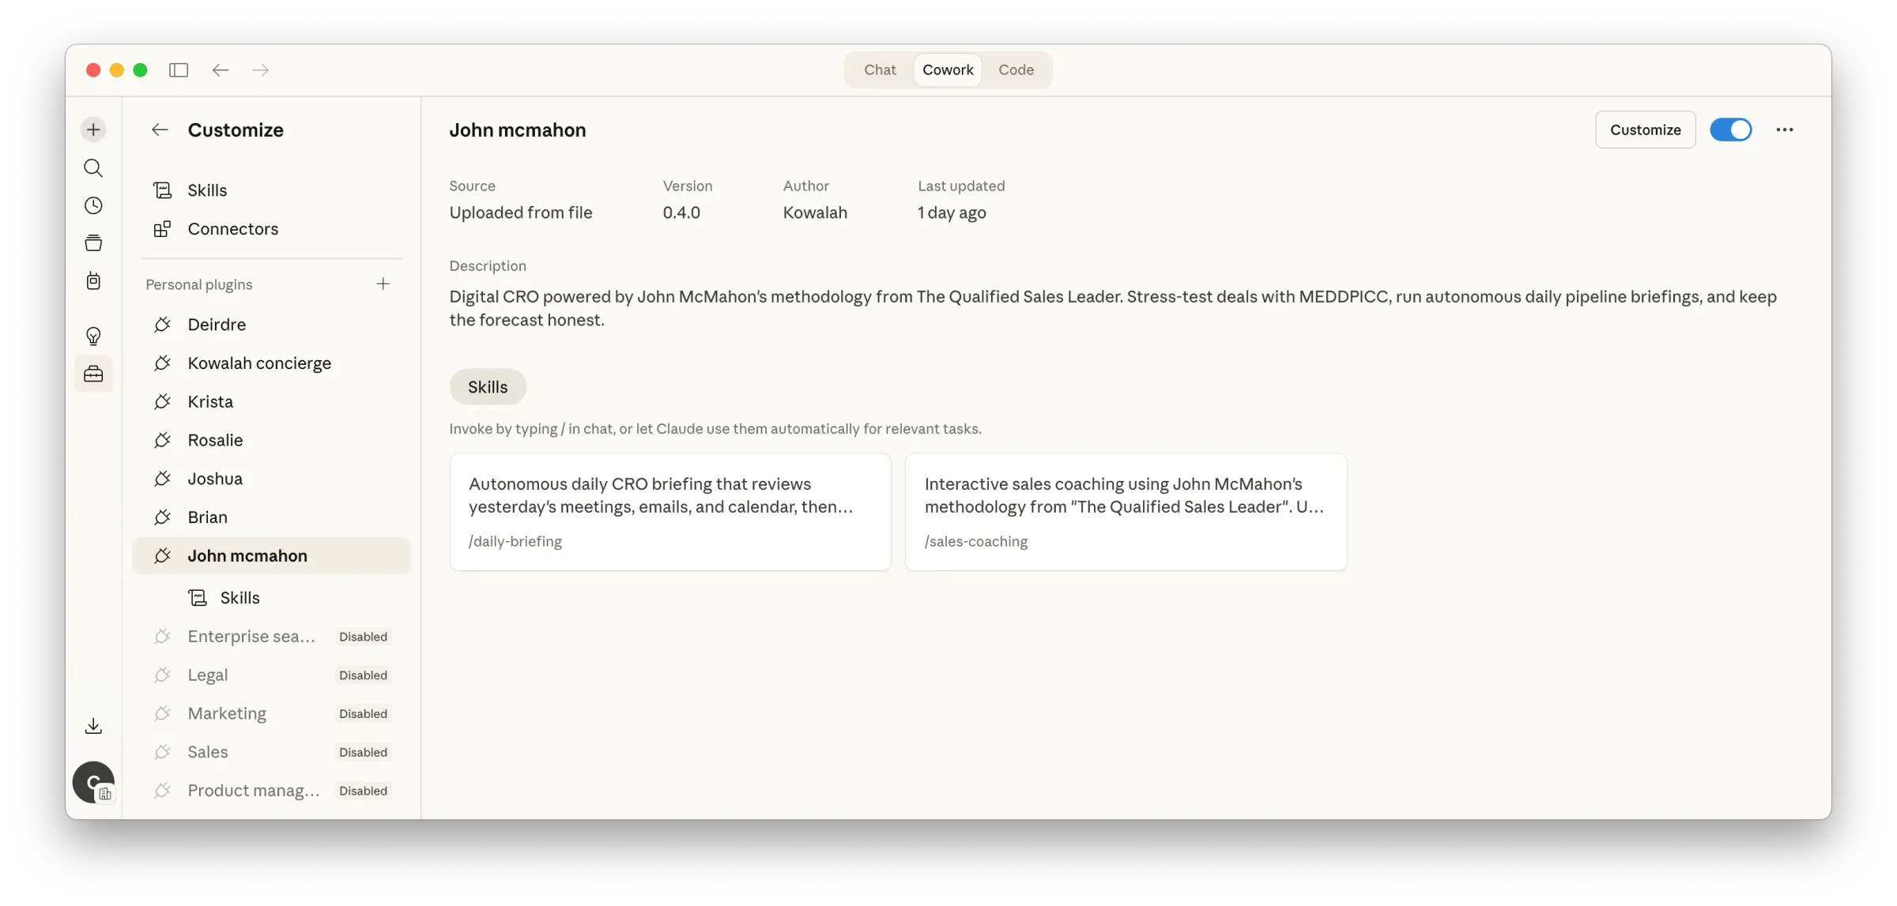Click the Customize button

1645,130
